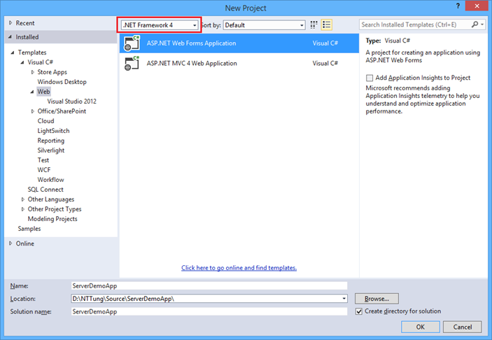The height and width of the screenshot is (340, 492).
Task: Select the Office/SharePoint label
Action: point(62,111)
